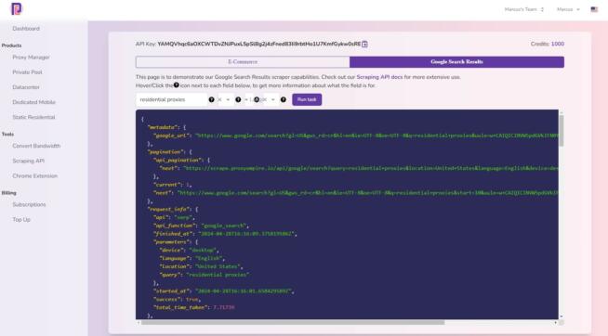Click the API key string

click(259, 44)
